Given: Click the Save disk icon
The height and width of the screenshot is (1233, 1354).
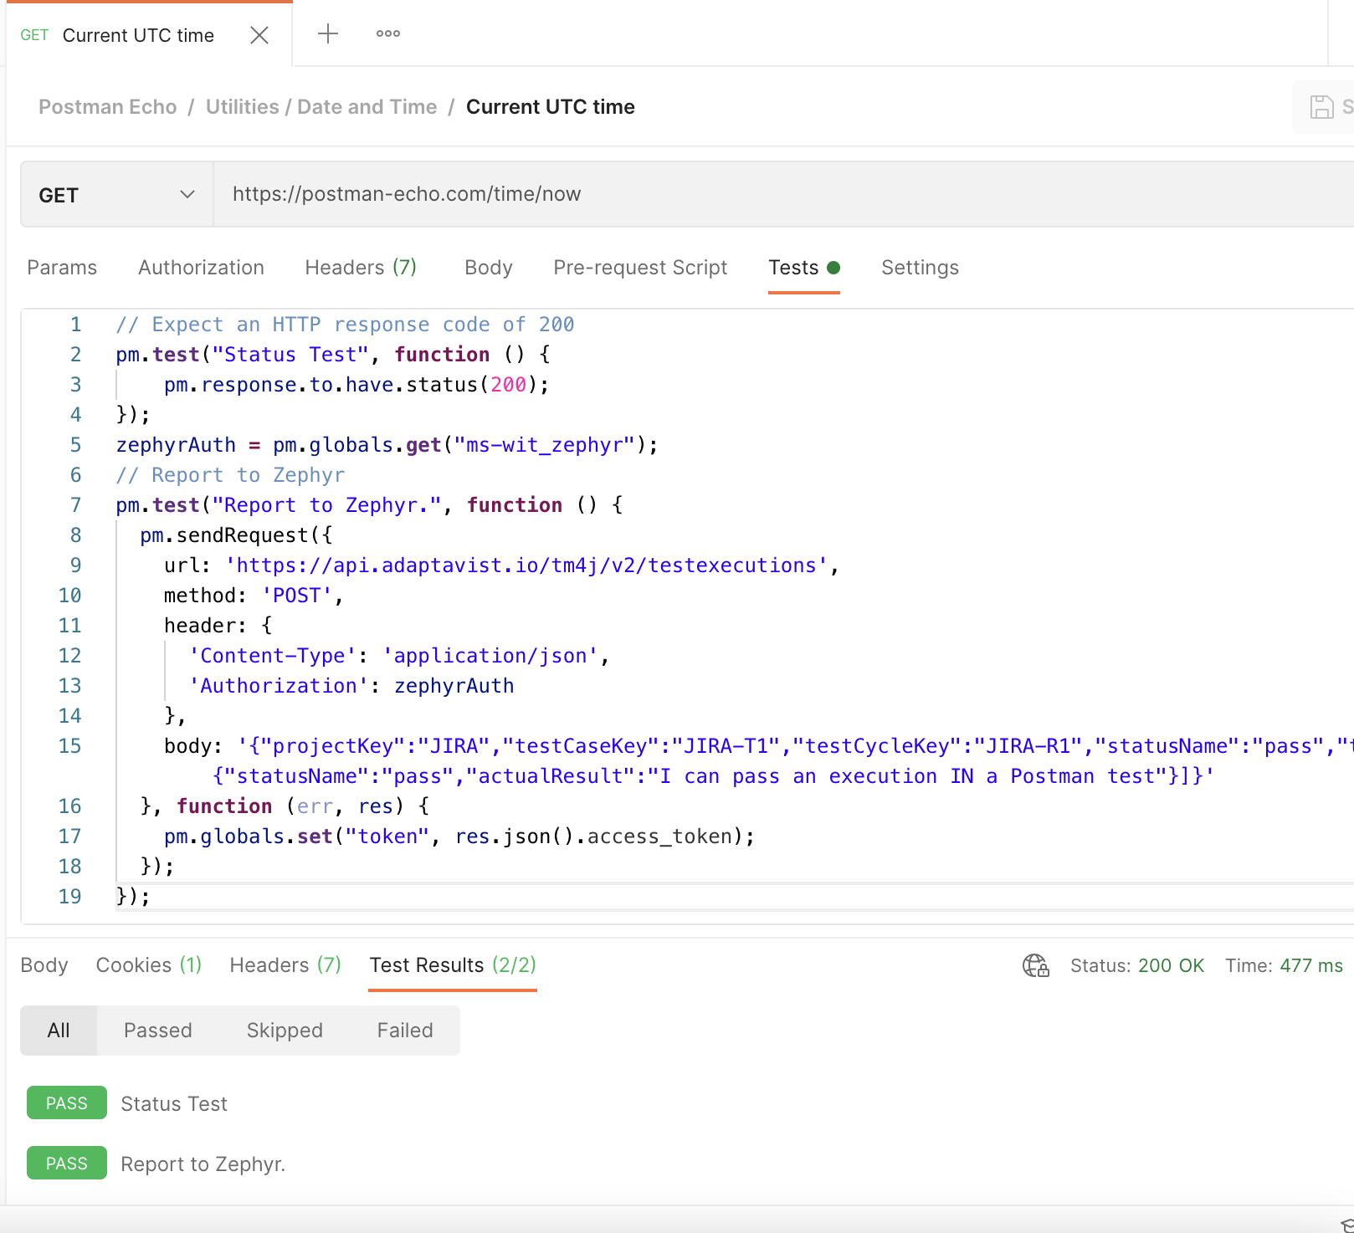Looking at the screenshot, I should [1321, 107].
